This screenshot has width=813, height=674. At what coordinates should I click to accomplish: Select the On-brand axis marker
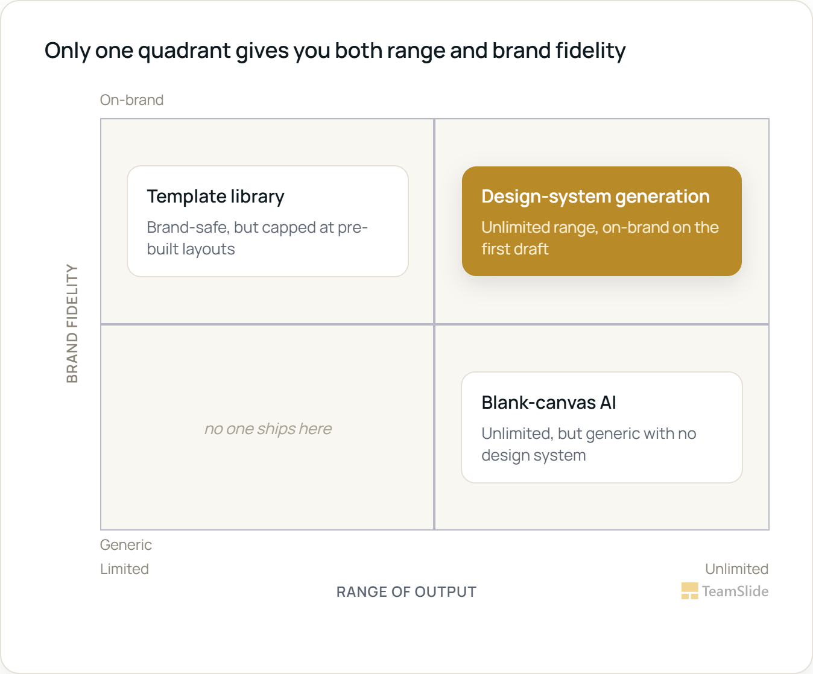[131, 100]
